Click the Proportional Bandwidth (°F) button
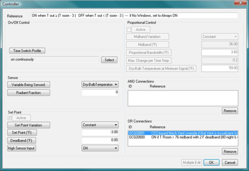Screen dimensions: 249x171 coord(149,53)
